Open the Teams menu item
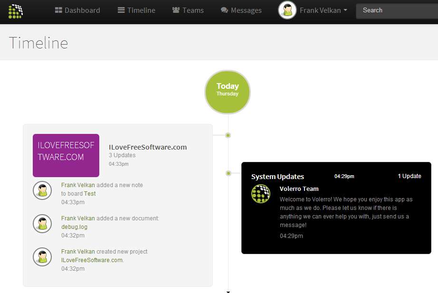The image size is (438, 293). [x=188, y=10]
